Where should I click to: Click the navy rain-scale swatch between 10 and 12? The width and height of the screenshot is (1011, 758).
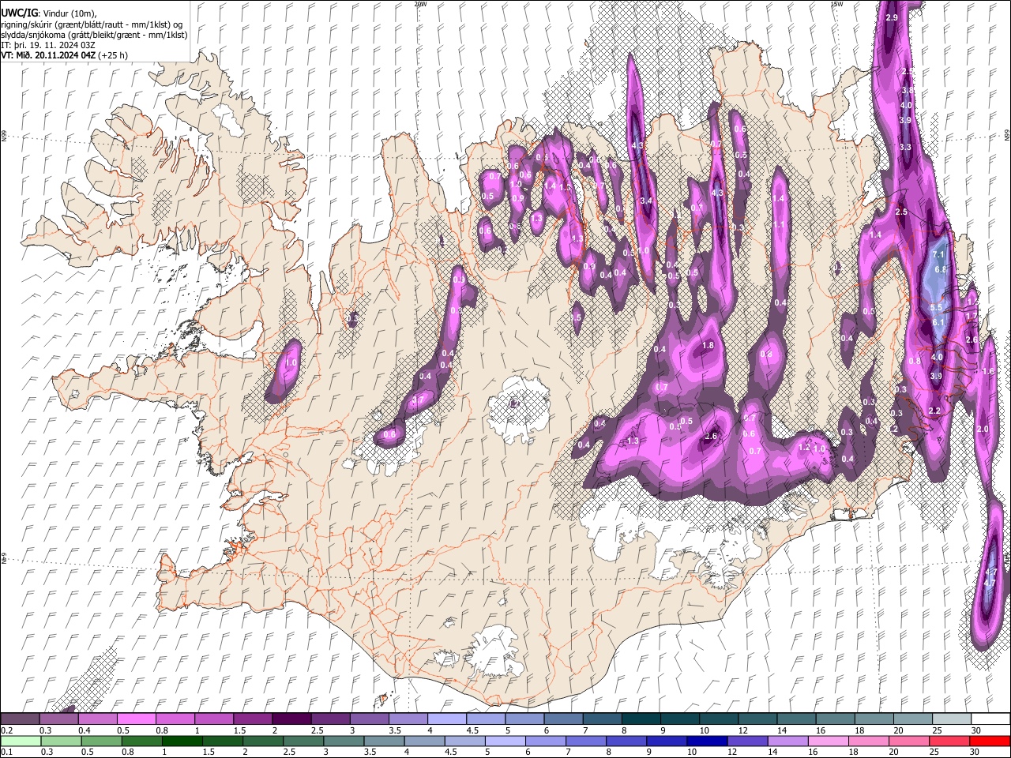click(707, 741)
